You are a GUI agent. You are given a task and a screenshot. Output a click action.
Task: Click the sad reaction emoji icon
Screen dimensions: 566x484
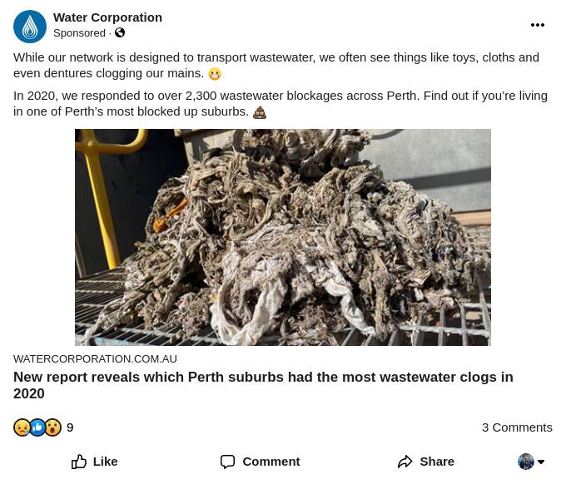click(x=22, y=427)
